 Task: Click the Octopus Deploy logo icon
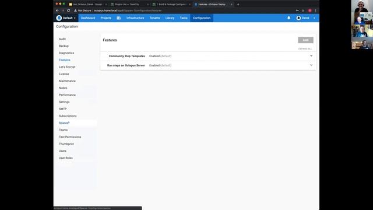[59, 18]
